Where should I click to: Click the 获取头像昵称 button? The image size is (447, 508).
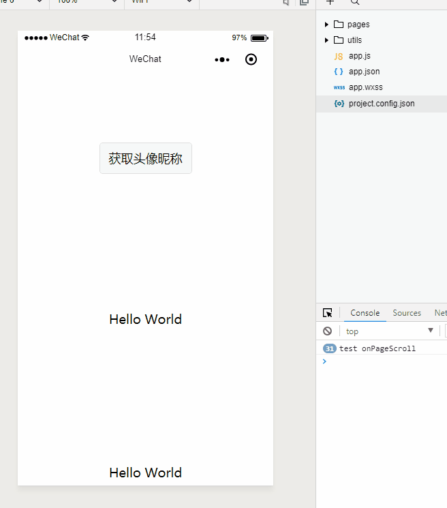[x=146, y=158]
